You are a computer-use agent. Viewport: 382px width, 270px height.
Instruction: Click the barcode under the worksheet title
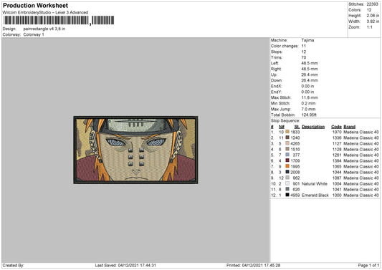pyautogui.click(x=59, y=21)
